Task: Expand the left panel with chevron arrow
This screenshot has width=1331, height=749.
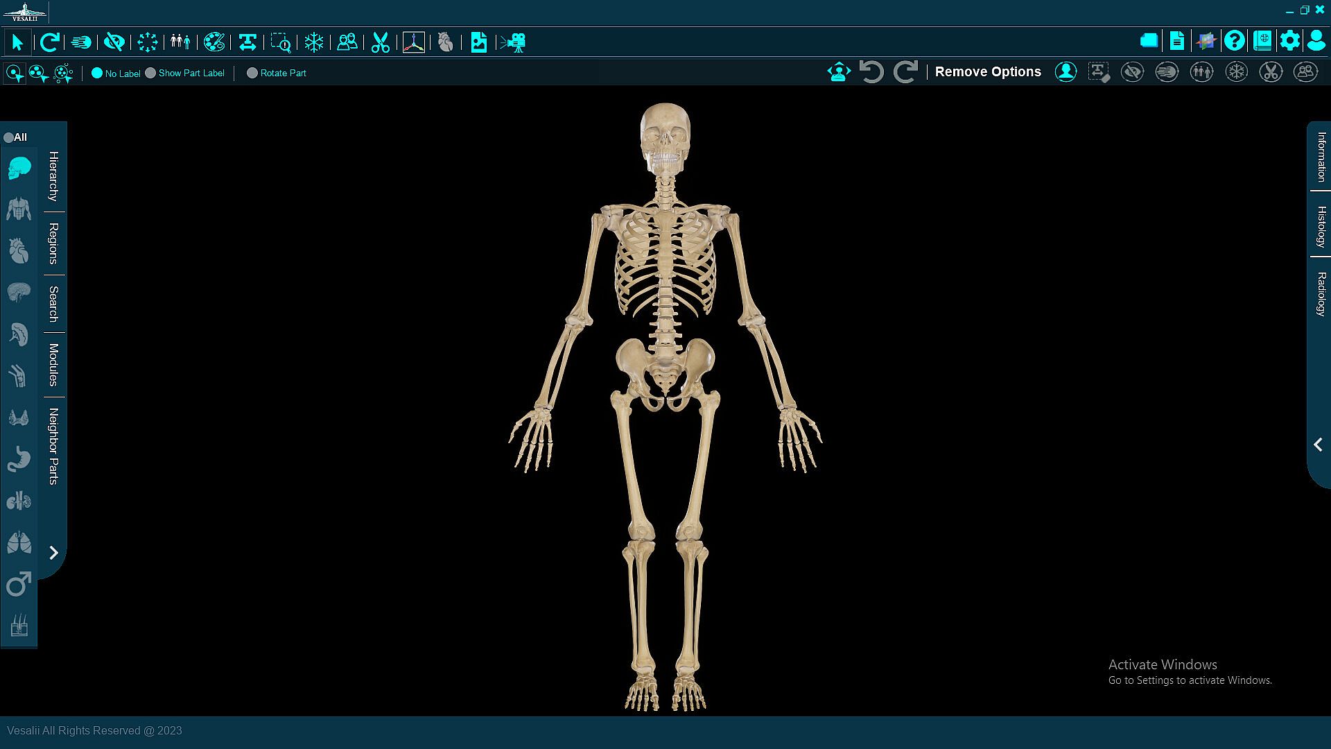Action: [53, 553]
